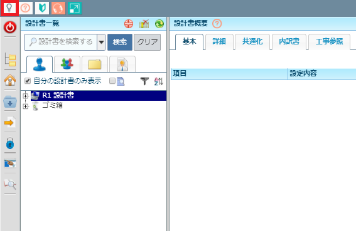Open the help question mark icon in top bar
Viewport: 356px width, 231px height.
click(25, 8)
